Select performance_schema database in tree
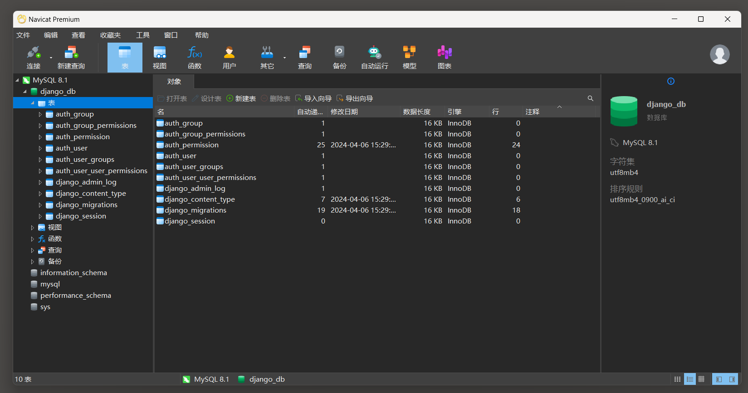The image size is (748, 393). [x=76, y=296]
